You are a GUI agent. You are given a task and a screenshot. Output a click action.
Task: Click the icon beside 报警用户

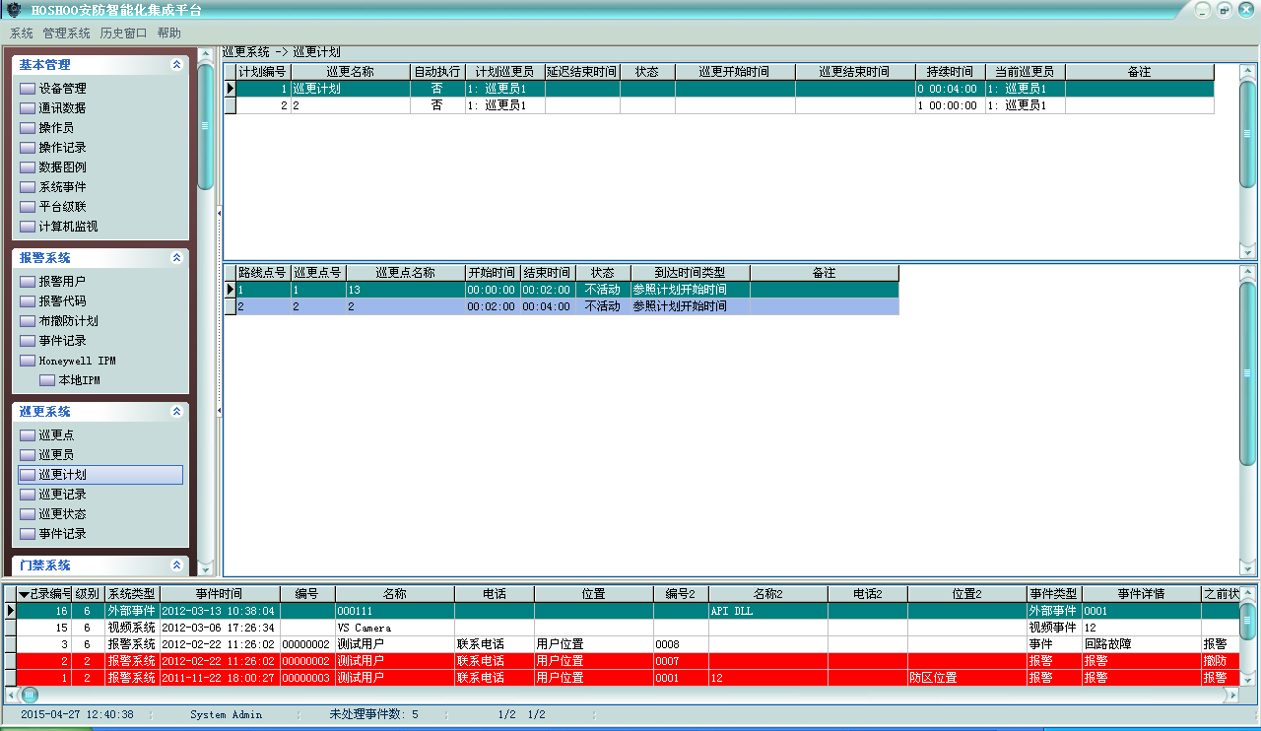27,282
